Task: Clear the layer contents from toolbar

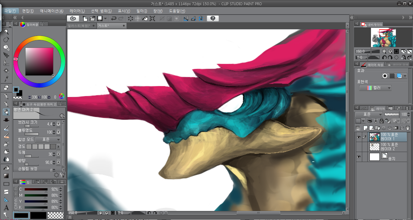Action: (x=131, y=18)
